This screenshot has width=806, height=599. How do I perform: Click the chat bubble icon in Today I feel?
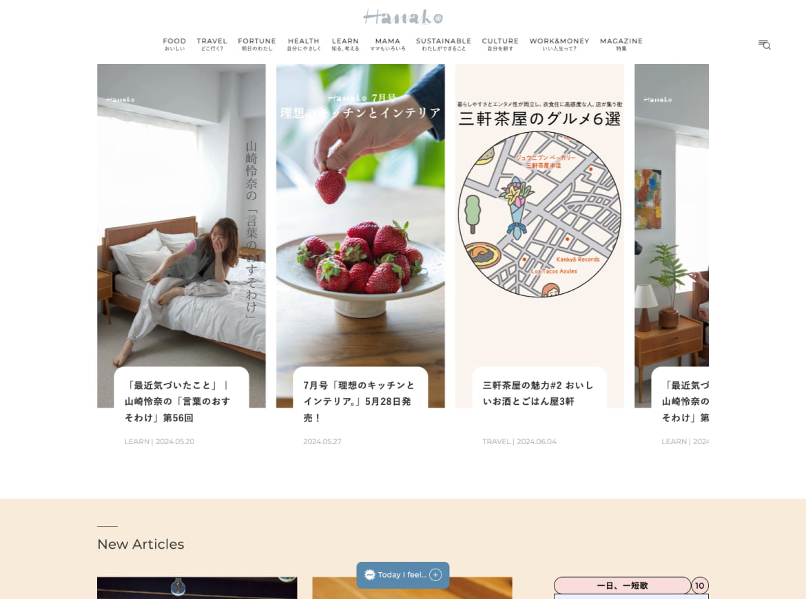(x=369, y=575)
